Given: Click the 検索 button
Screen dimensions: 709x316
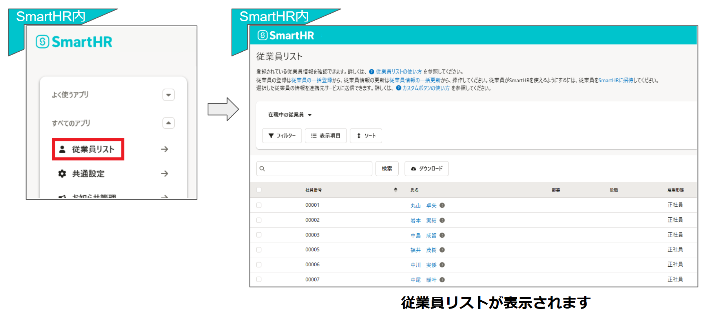Looking at the screenshot, I should 387,168.
